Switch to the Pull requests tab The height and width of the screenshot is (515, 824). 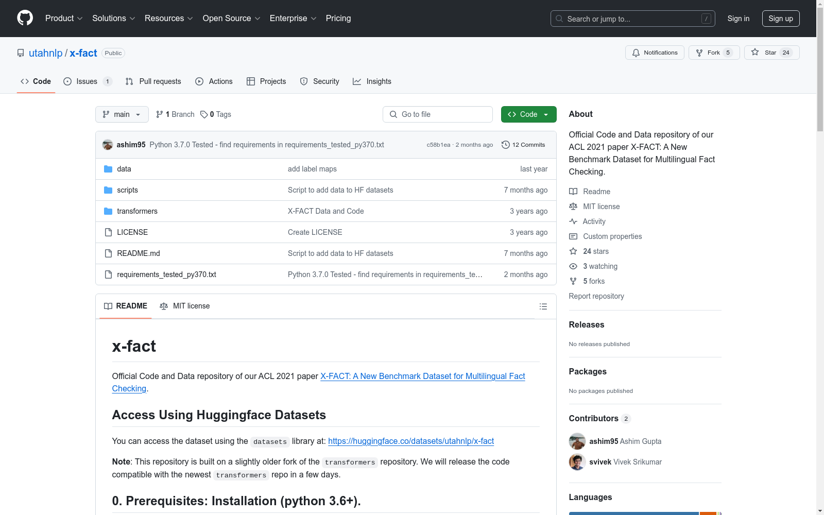point(153,81)
